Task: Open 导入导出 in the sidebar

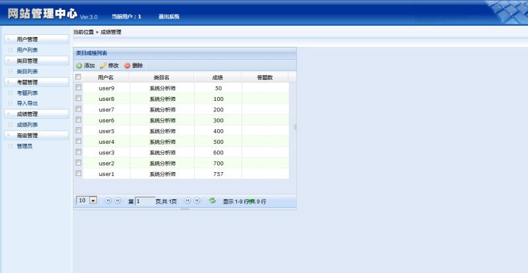Action: click(27, 103)
